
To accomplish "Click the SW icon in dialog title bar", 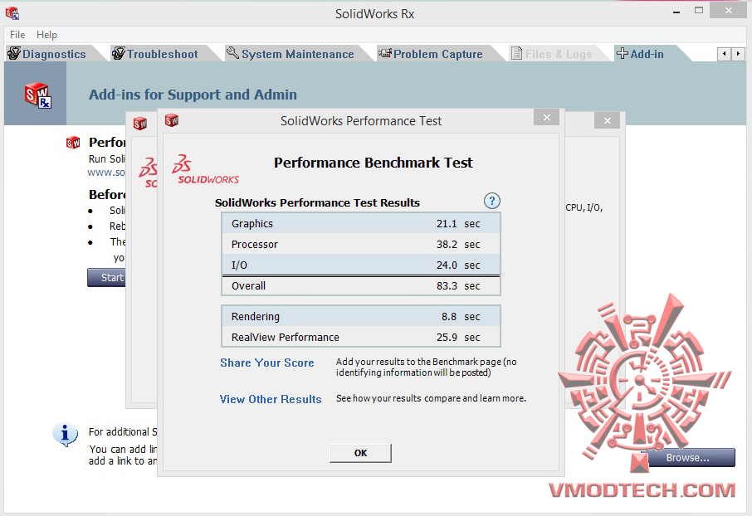I will pyautogui.click(x=172, y=120).
